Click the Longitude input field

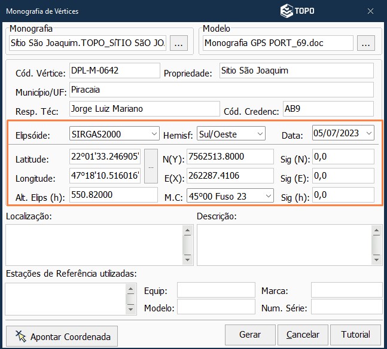pos(105,176)
